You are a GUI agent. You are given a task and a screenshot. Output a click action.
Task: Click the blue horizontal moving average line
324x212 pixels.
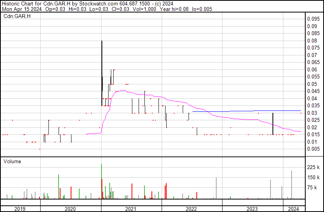click(246, 111)
